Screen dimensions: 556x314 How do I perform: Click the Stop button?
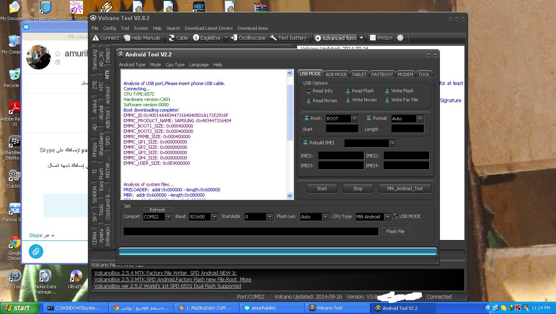358,188
